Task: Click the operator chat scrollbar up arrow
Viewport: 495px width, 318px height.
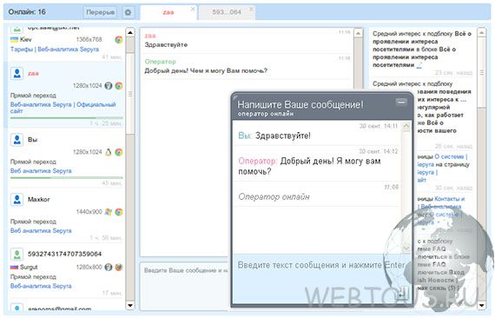Action: coord(358,33)
